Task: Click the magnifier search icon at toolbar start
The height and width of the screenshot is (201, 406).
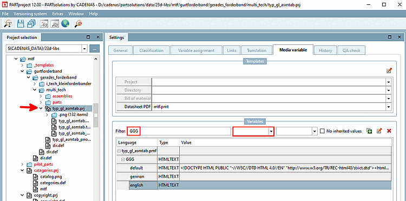Action: point(8,24)
